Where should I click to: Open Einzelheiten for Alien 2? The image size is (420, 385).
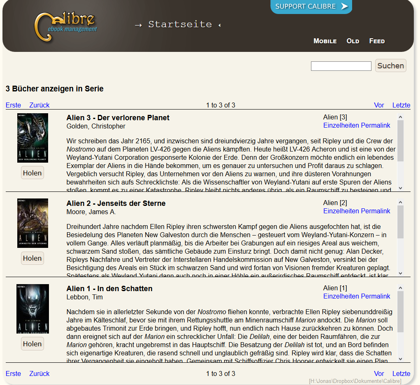[341, 211]
